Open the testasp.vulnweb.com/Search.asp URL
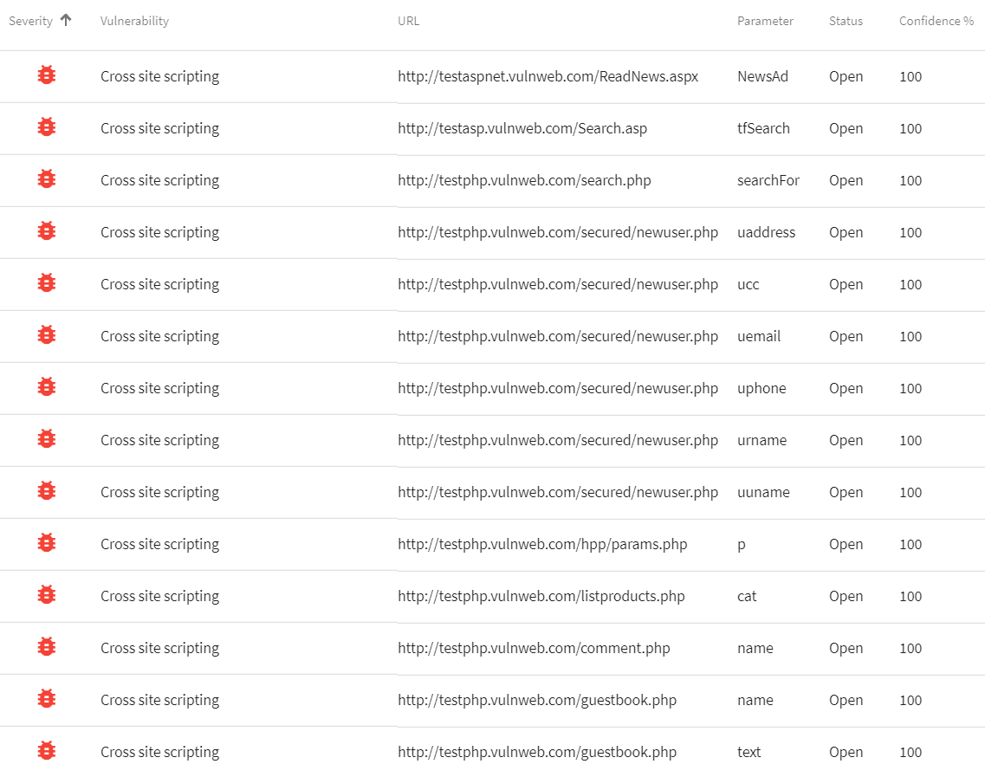985x777 pixels. (522, 128)
